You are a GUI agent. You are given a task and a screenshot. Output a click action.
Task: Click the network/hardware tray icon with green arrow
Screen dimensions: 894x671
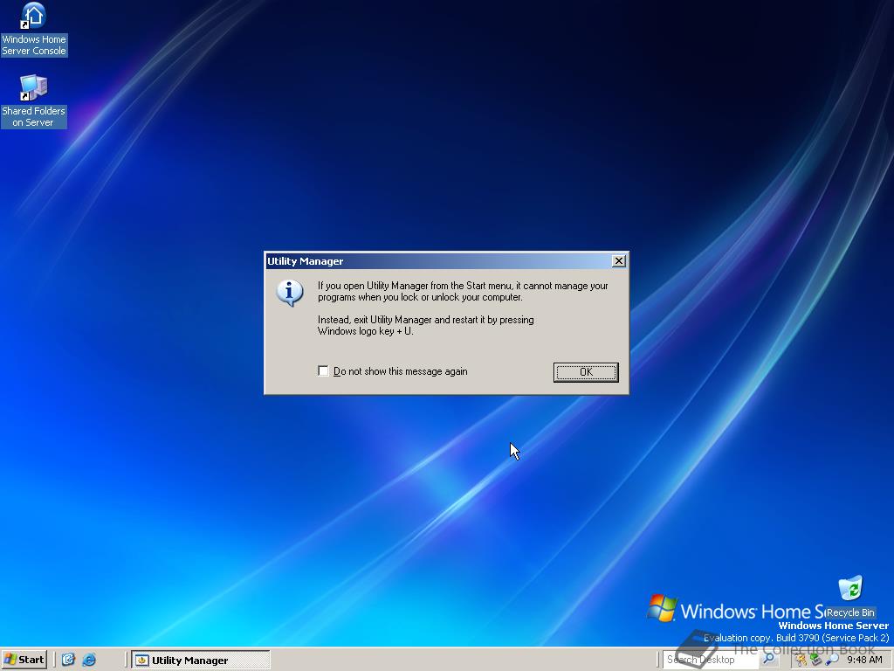[x=816, y=661]
